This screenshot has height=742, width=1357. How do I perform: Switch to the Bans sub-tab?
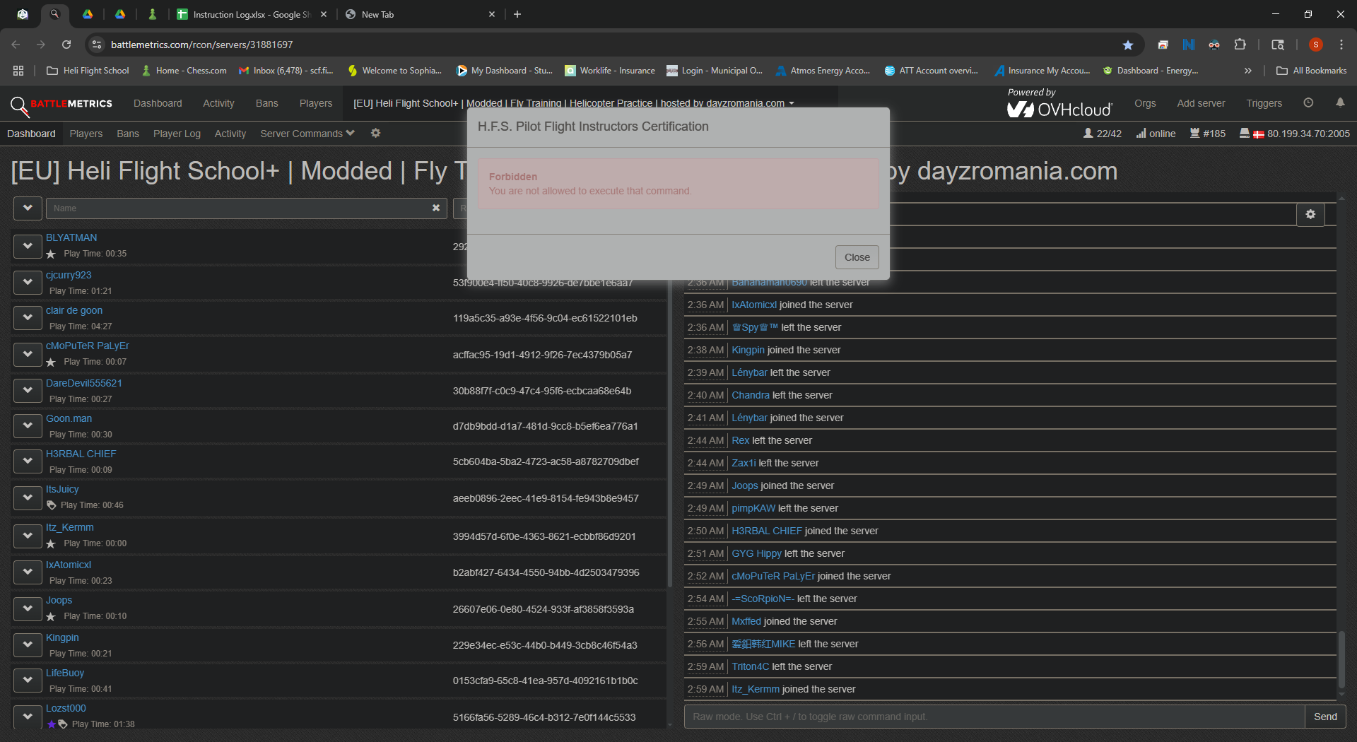pyautogui.click(x=128, y=134)
